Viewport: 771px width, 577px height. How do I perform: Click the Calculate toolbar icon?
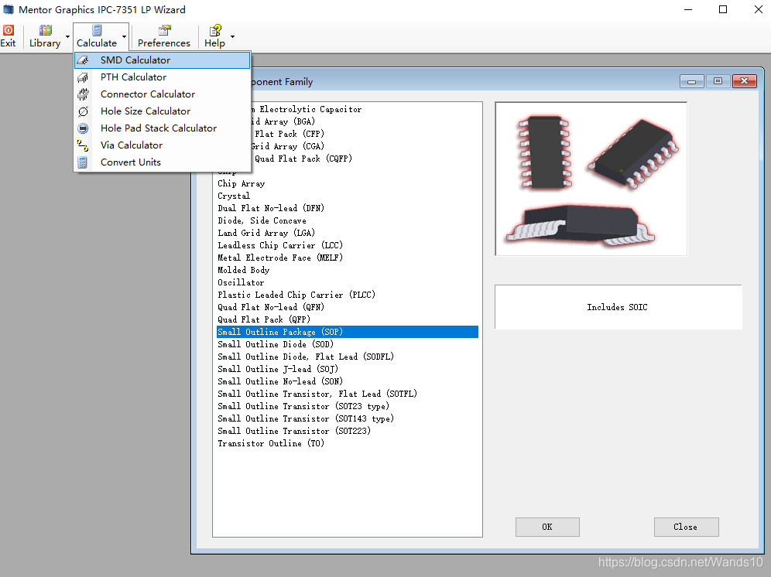coord(97,36)
